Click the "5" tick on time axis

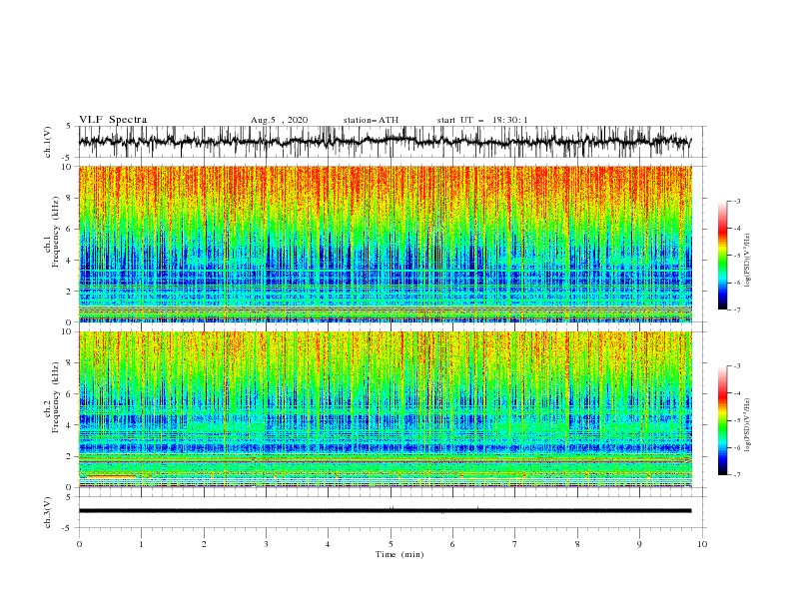pos(391,544)
